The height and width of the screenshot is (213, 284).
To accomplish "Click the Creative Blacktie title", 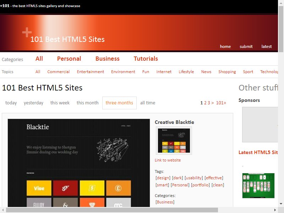I will [x=174, y=122].
